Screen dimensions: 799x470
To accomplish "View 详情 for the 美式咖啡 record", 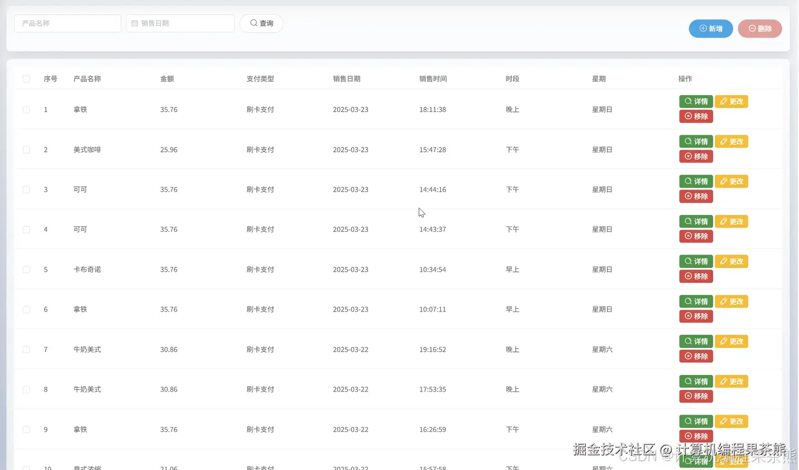I will 696,141.
